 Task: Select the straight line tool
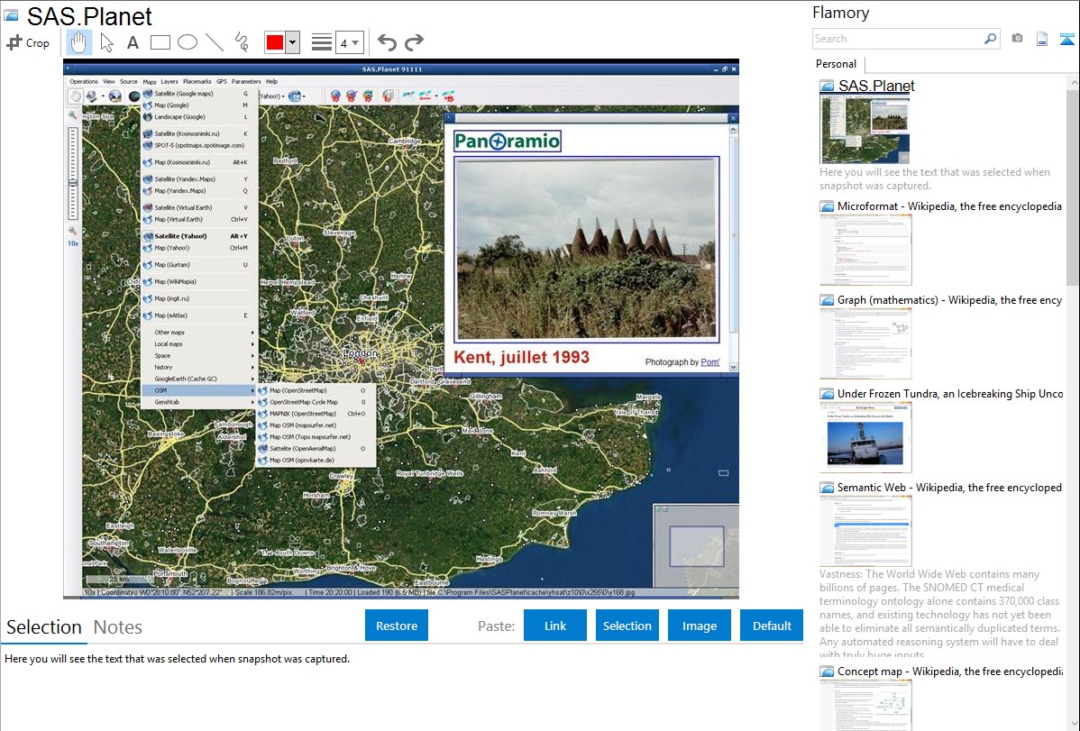coord(215,42)
